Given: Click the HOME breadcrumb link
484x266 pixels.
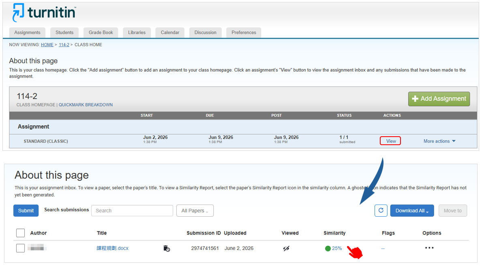Looking at the screenshot, I should [x=47, y=44].
